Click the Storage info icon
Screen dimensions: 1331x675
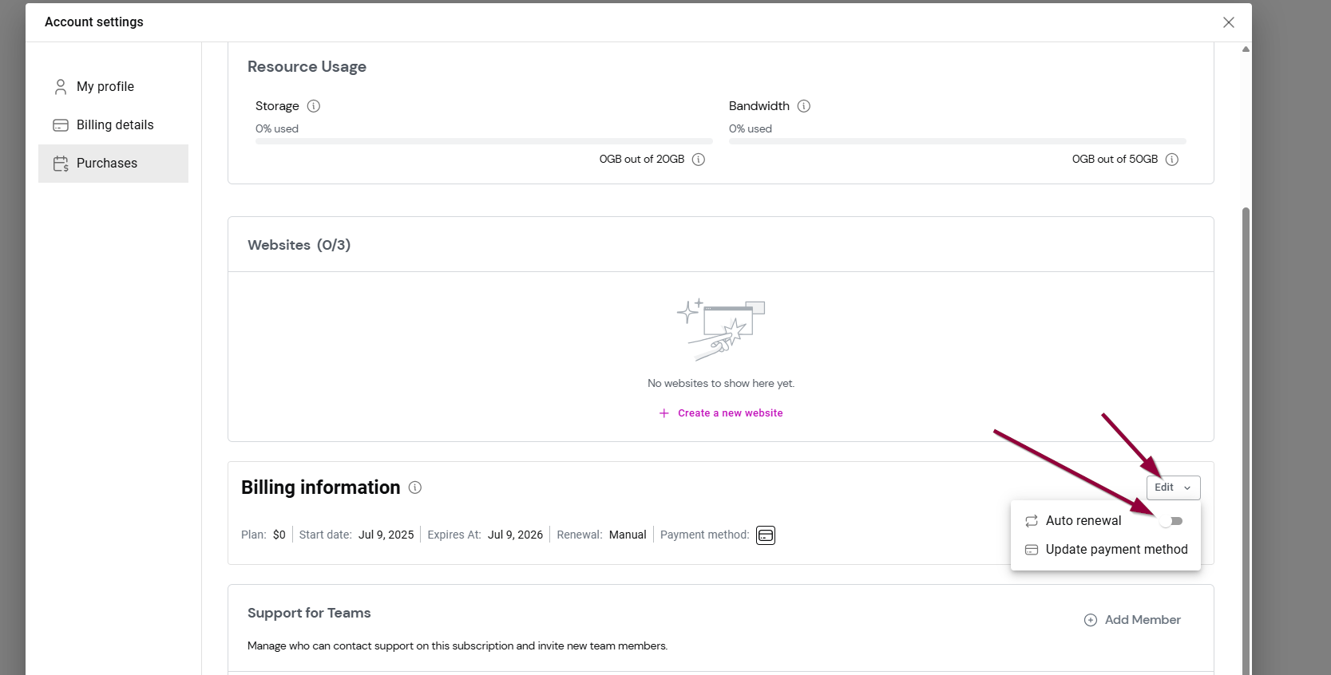pyautogui.click(x=314, y=106)
